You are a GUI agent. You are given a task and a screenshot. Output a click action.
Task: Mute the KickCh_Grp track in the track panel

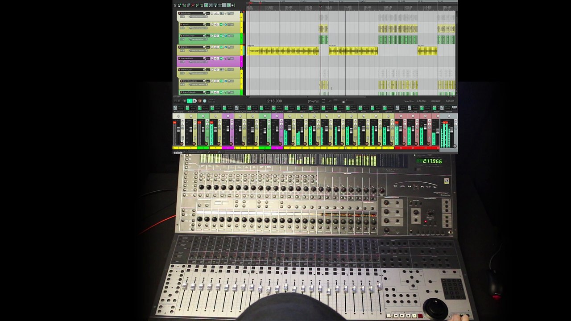215,13
